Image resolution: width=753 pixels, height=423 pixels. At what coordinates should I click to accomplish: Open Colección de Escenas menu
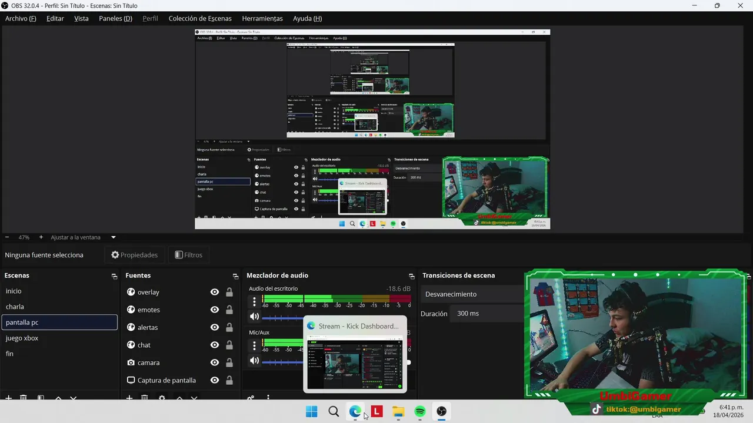[x=200, y=18]
